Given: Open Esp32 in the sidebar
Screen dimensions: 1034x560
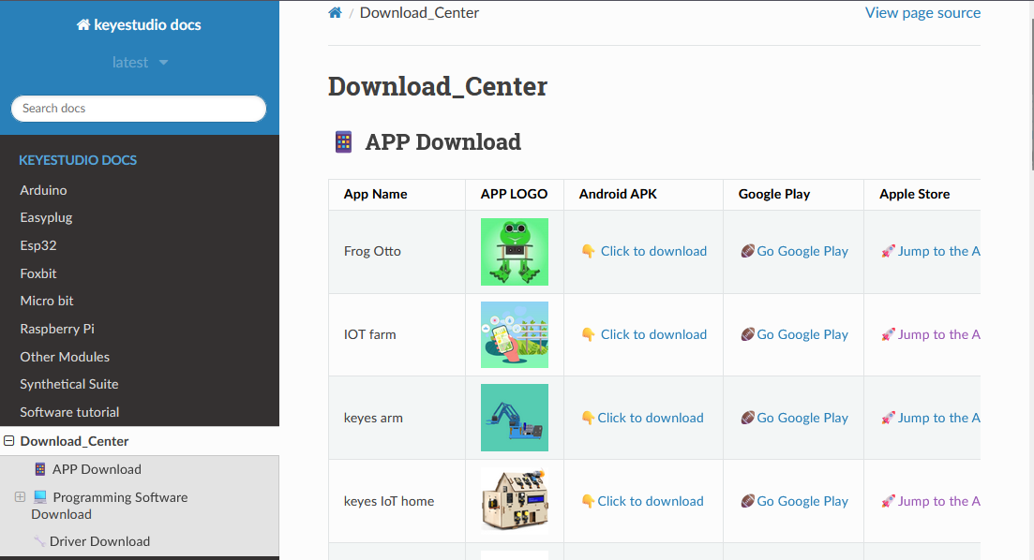Looking at the screenshot, I should (38, 245).
